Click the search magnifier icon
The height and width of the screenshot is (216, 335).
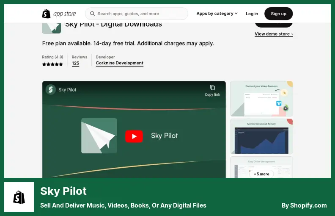(92, 14)
